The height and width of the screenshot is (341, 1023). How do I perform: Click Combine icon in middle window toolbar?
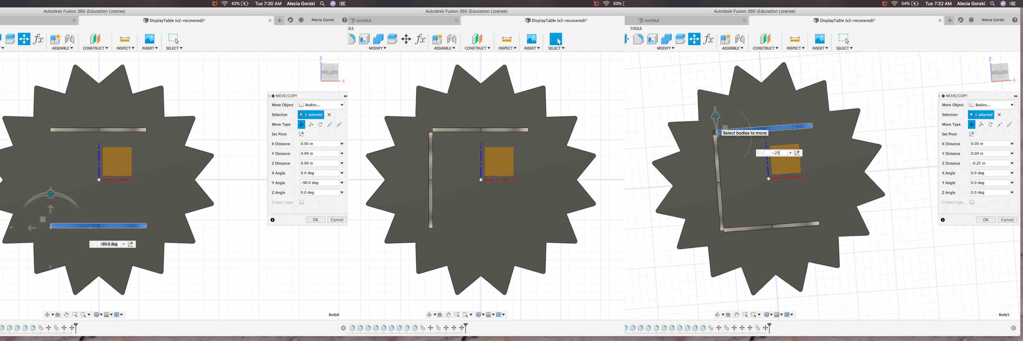point(378,39)
